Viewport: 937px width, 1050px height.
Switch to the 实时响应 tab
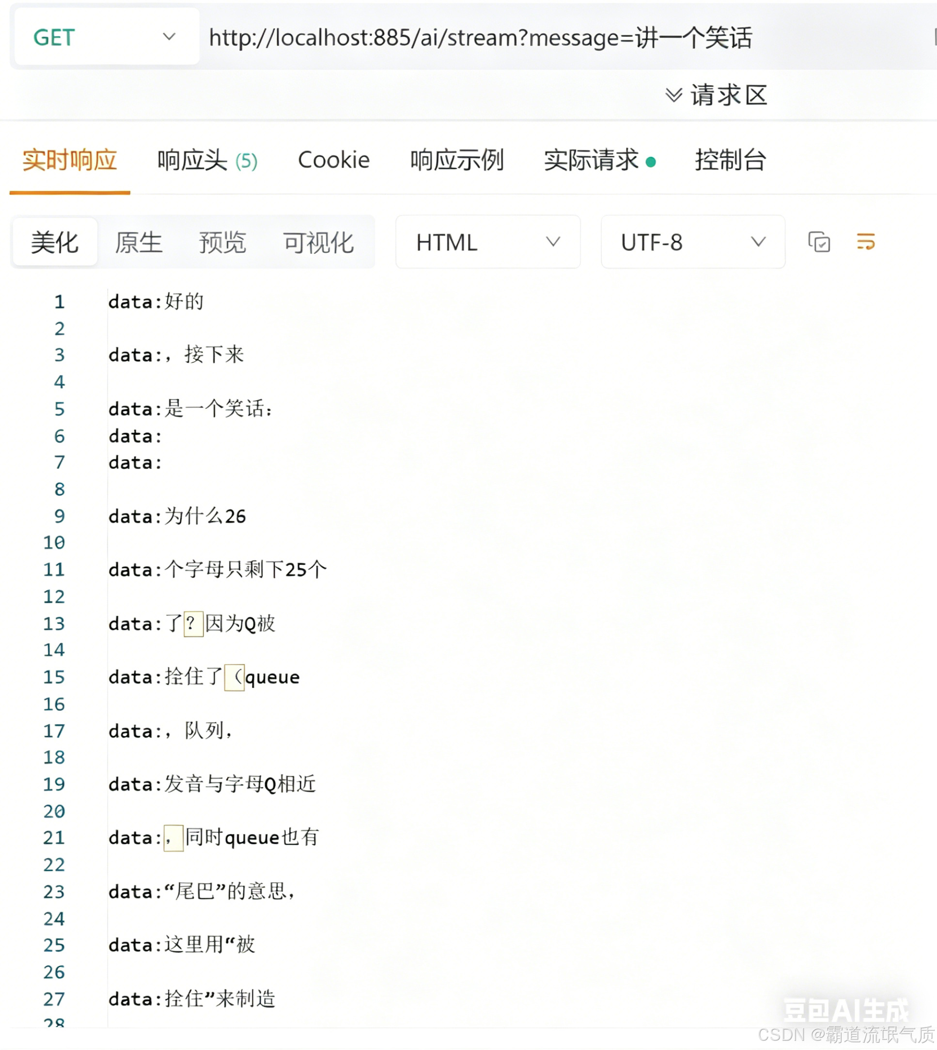[69, 160]
